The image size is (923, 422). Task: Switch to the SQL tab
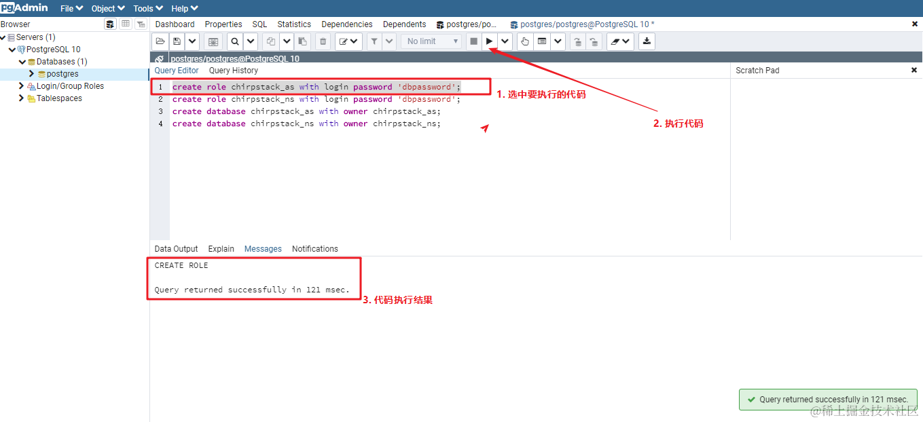[x=259, y=24]
